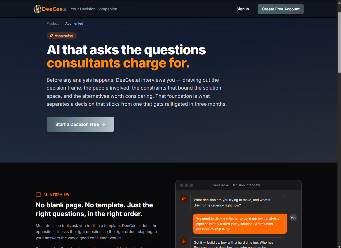Click 'Your Decision Companion' tagline

[94, 9]
